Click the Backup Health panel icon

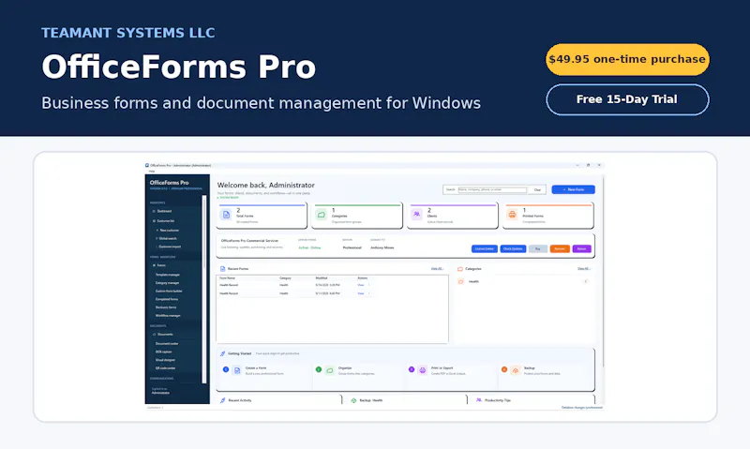pos(353,400)
